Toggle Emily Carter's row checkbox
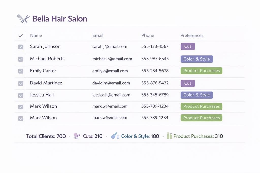The image size is (260, 173). (x=21, y=71)
